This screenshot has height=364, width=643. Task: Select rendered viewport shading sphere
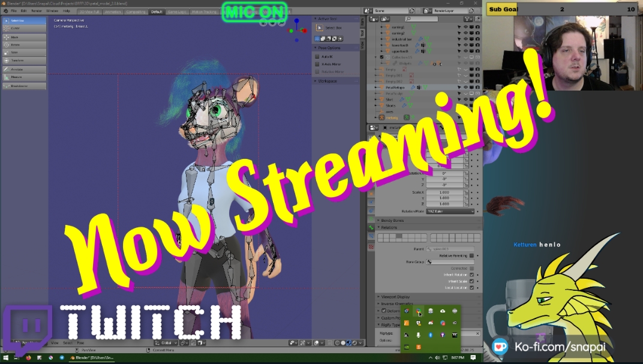354,342
